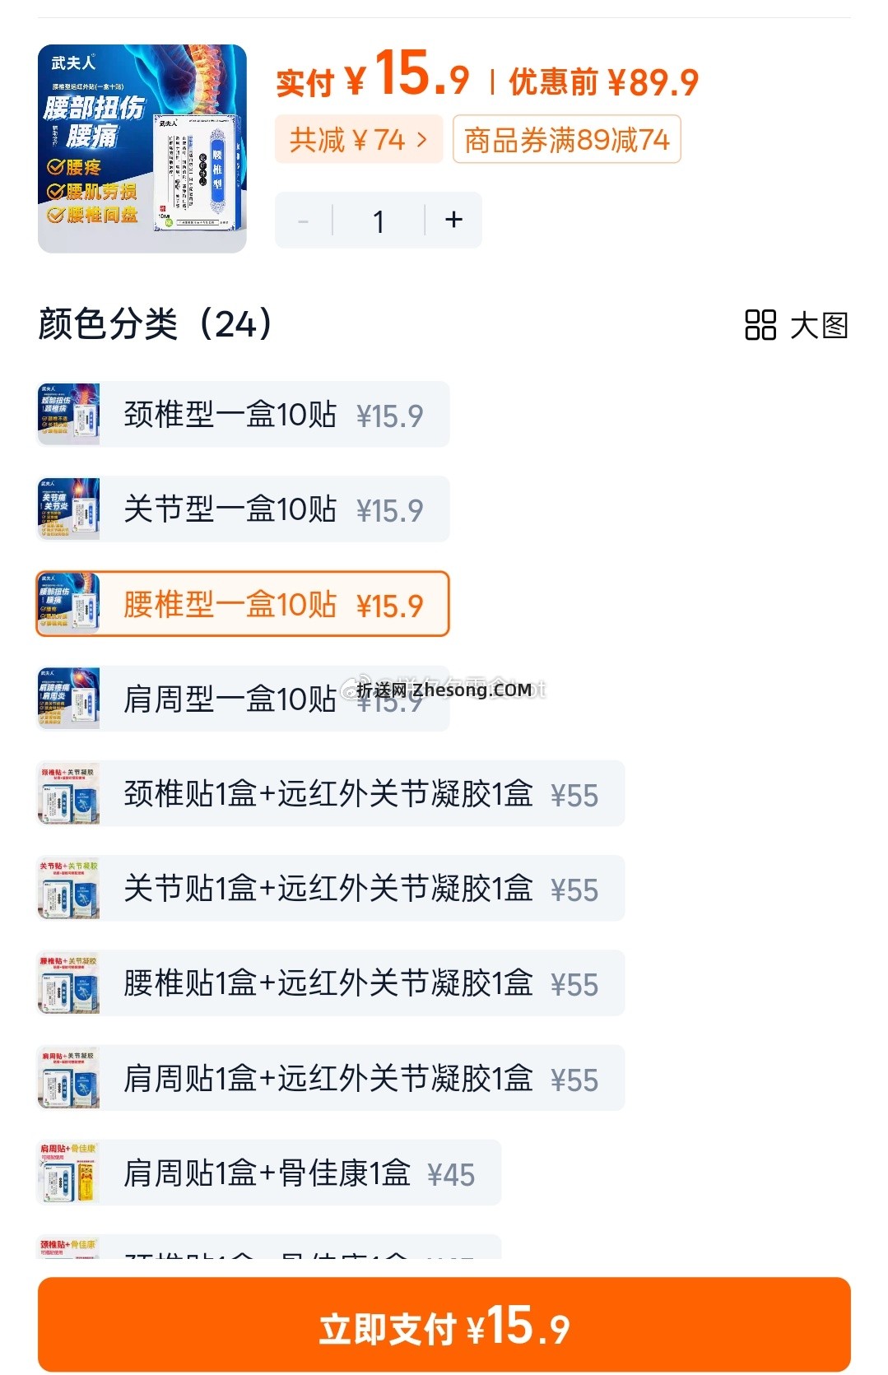Increase quantity with the plus stepper
888x1375 pixels.
coord(453,220)
